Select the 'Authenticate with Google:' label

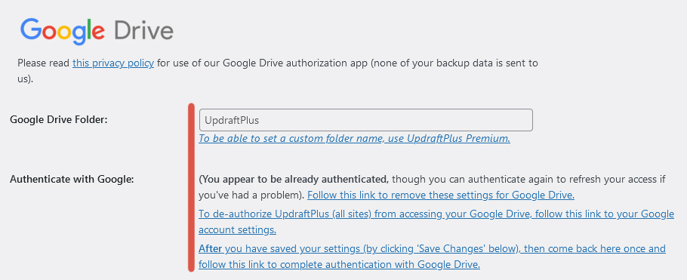tap(72, 179)
